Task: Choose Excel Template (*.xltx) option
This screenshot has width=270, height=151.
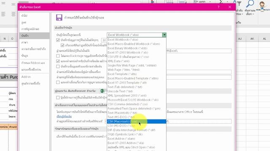Action: pyautogui.click(x=137, y=74)
